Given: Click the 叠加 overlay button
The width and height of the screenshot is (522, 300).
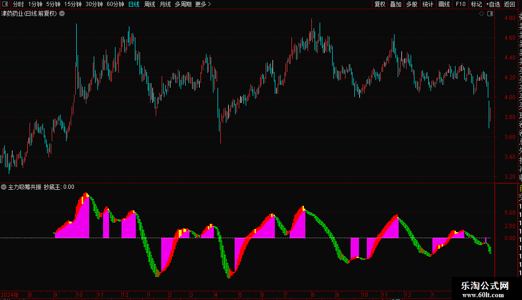Looking at the screenshot, I should [x=396, y=4].
